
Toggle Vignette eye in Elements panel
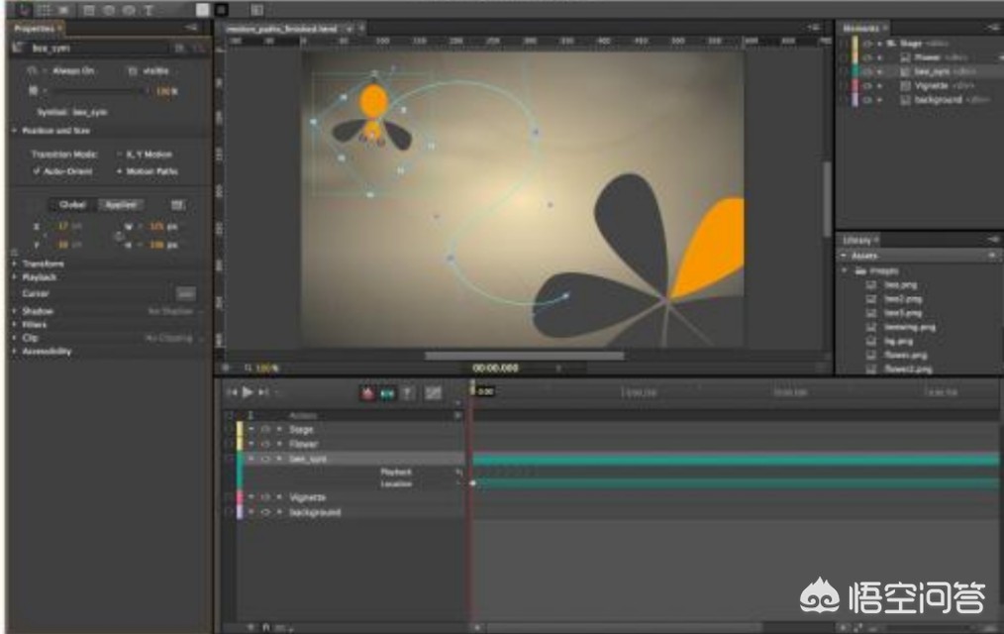click(x=867, y=86)
